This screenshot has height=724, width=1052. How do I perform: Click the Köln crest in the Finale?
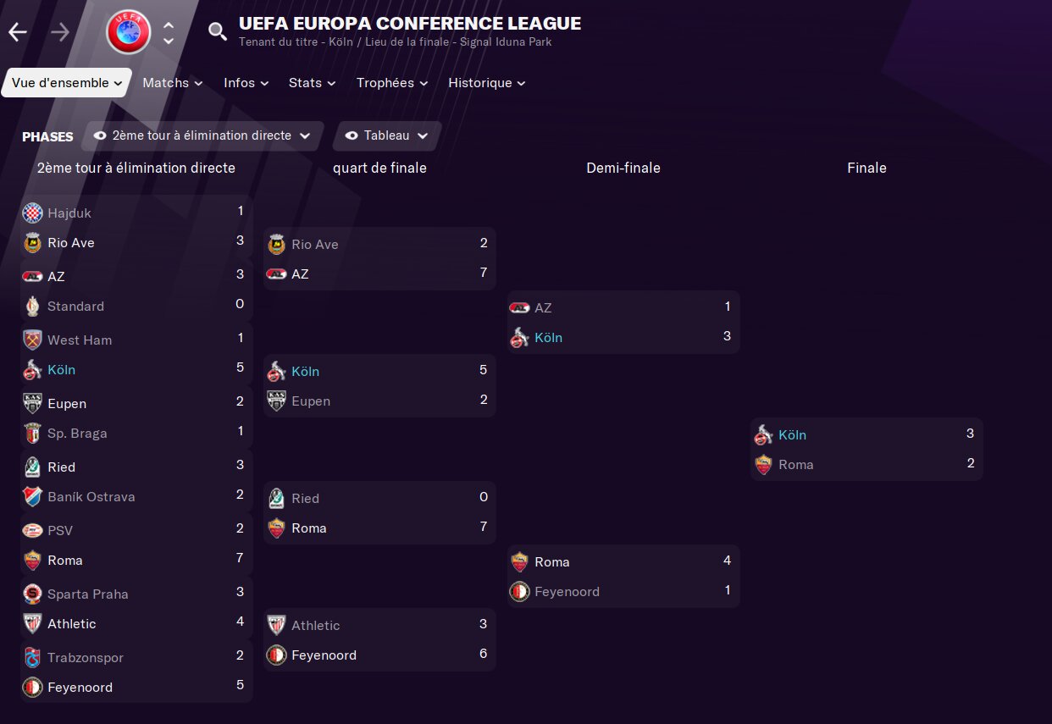pyautogui.click(x=763, y=434)
